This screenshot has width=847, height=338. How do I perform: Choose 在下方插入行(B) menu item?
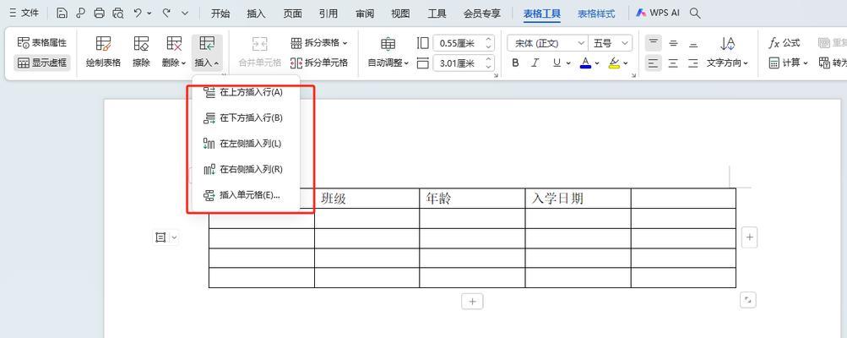(246, 118)
